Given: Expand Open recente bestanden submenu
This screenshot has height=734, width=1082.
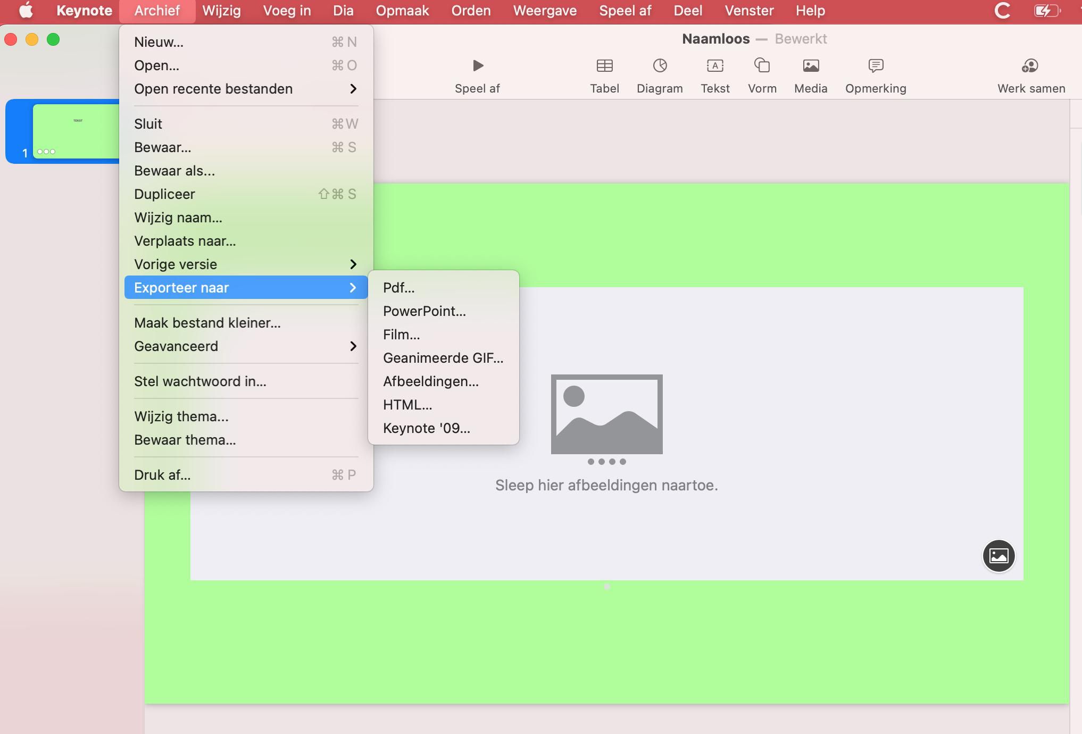Looking at the screenshot, I should click(x=246, y=89).
